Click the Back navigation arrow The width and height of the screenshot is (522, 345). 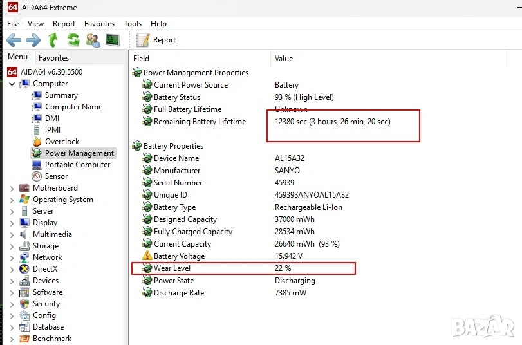click(14, 40)
